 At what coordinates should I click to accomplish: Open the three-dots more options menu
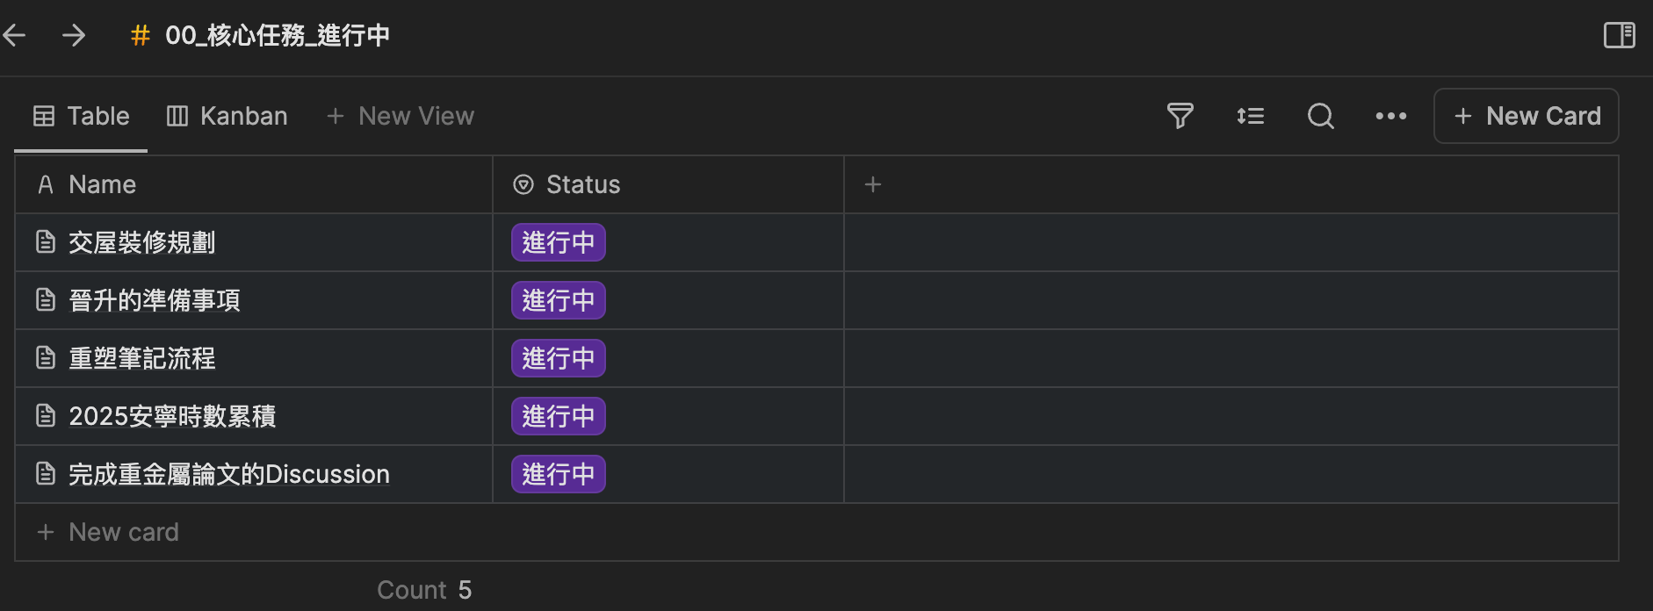(1390, 116)
